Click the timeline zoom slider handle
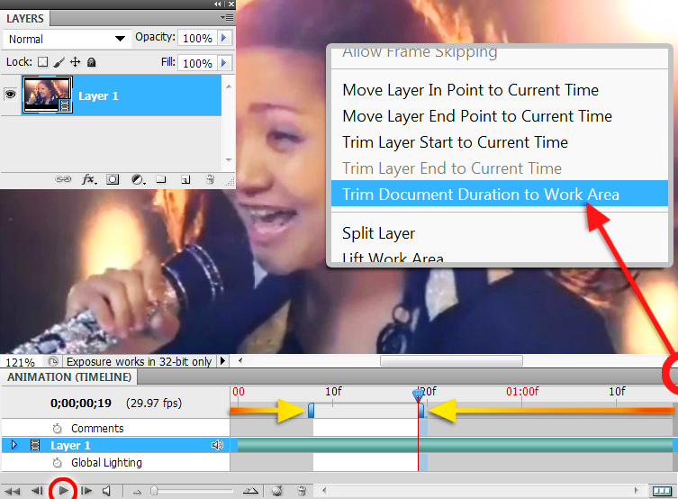The image size is (678, 499). pos(154,490)
